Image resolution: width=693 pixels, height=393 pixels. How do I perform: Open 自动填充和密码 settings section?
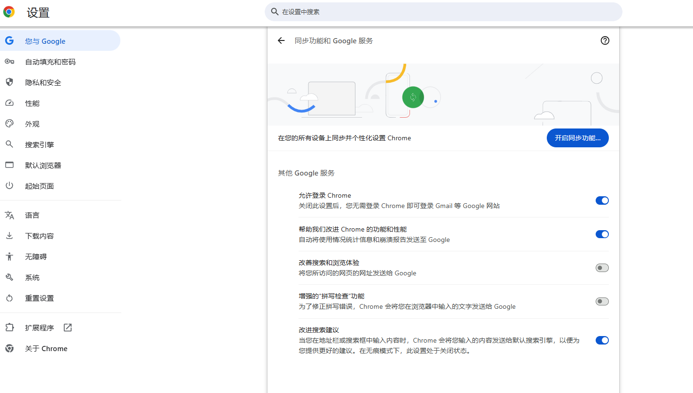tap(60, 62)
